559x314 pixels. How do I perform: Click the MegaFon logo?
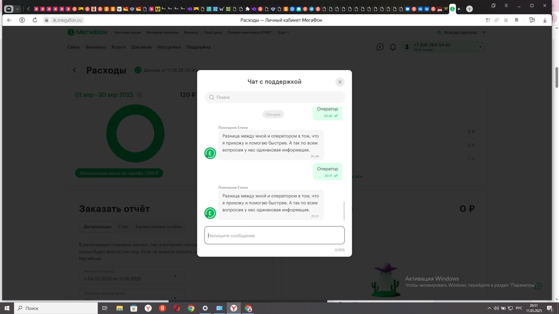coord(87,32)
